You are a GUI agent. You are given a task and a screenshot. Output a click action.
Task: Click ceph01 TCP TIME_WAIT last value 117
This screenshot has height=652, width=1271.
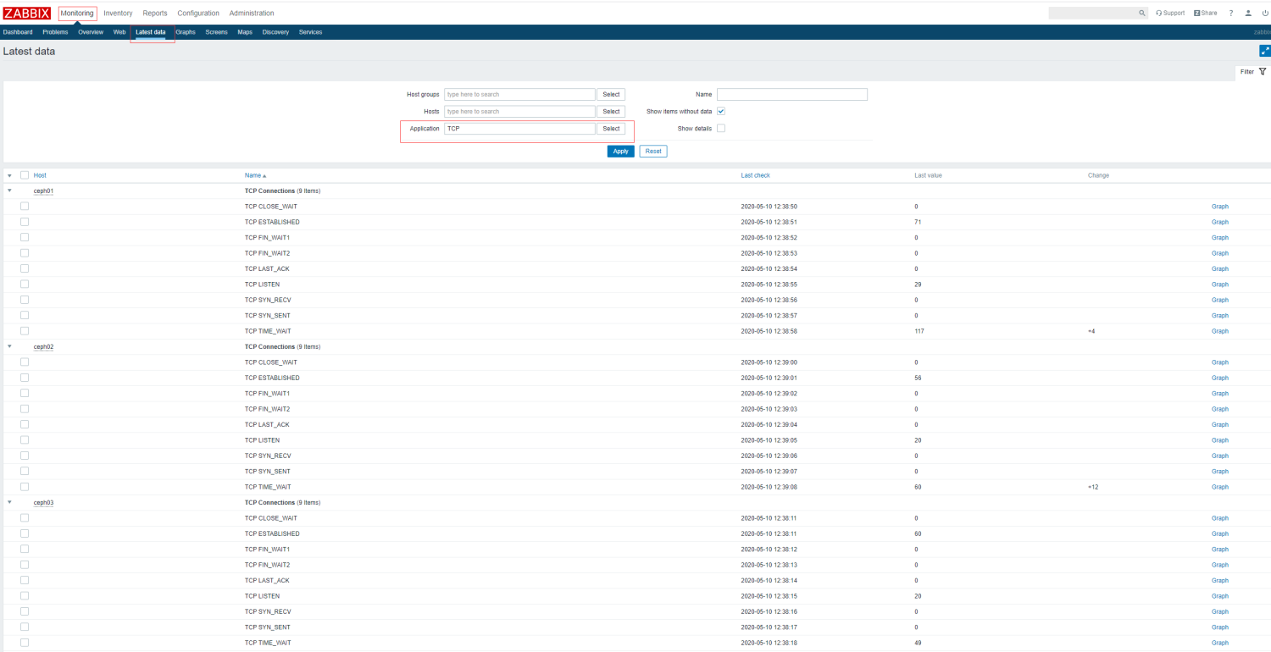pyautogui.click(x=919, y=331)
